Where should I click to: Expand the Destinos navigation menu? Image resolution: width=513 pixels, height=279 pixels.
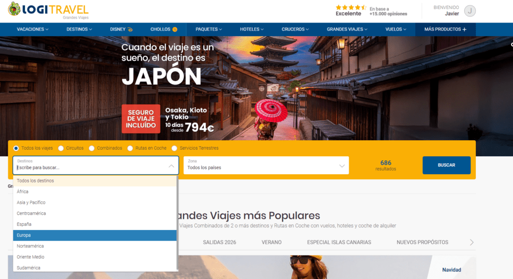[79, 30]
